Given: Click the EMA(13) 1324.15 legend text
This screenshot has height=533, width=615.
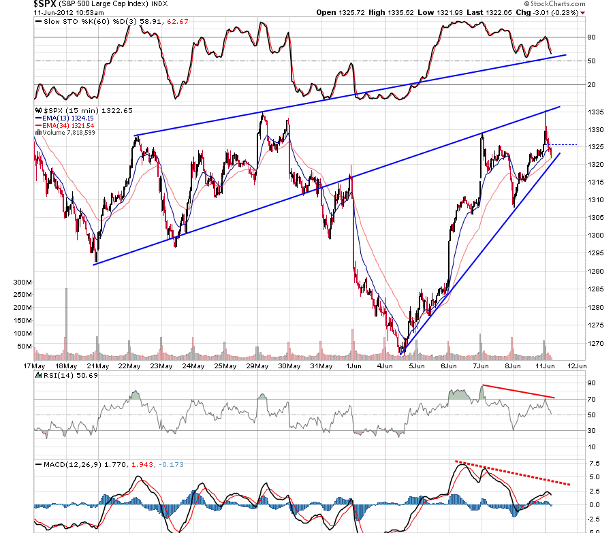Looking at the screenshot, I should click(68, 118).
